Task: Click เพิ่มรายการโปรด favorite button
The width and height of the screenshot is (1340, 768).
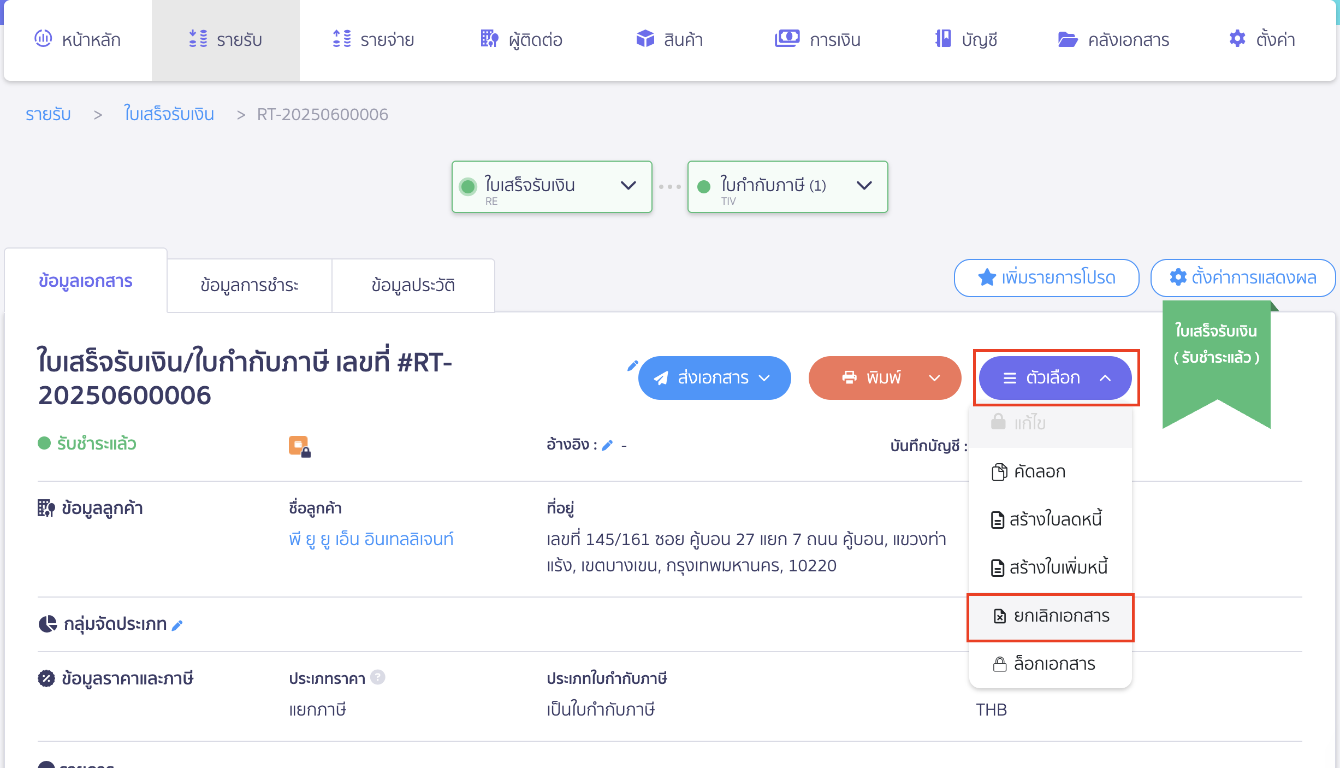Action: pyautogui.click(x=1047, y=278)
